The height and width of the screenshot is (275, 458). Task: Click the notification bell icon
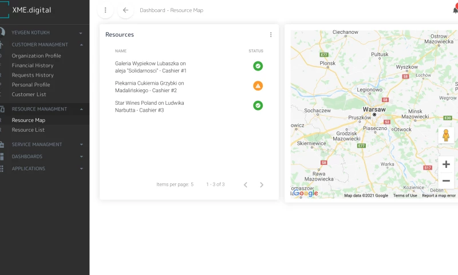pos(455,10)
